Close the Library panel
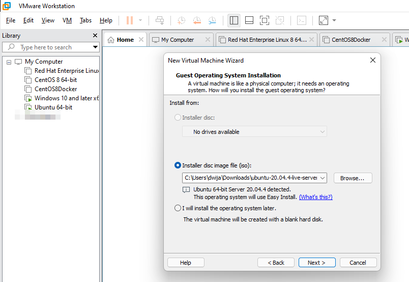The width and height of the screenshot is (409, 282). pos(95,35)
